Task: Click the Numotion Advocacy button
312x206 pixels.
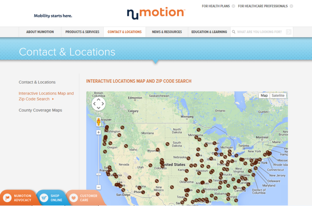Action: tap(18, 198)
